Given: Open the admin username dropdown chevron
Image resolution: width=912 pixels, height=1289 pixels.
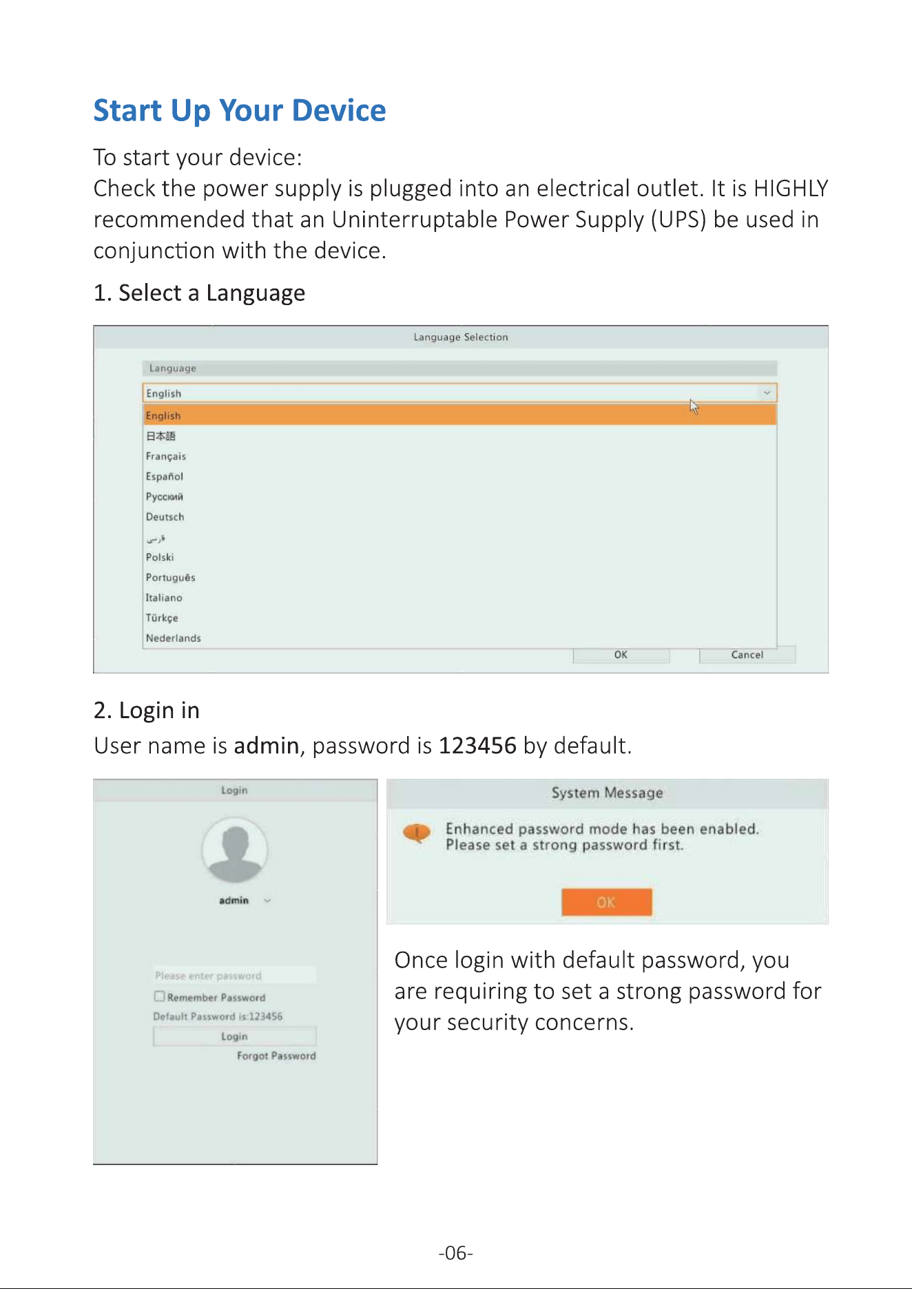Looking at the screenshot, I should click(x=267, y=901).
